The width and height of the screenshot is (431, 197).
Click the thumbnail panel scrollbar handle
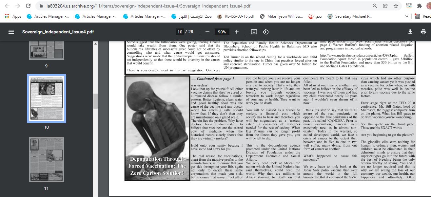95,101
